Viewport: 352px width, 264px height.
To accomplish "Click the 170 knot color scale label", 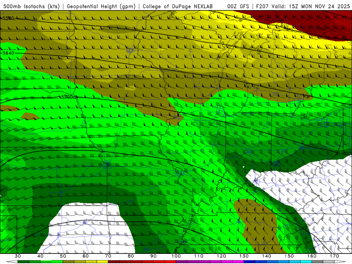I will coord(334,256).
